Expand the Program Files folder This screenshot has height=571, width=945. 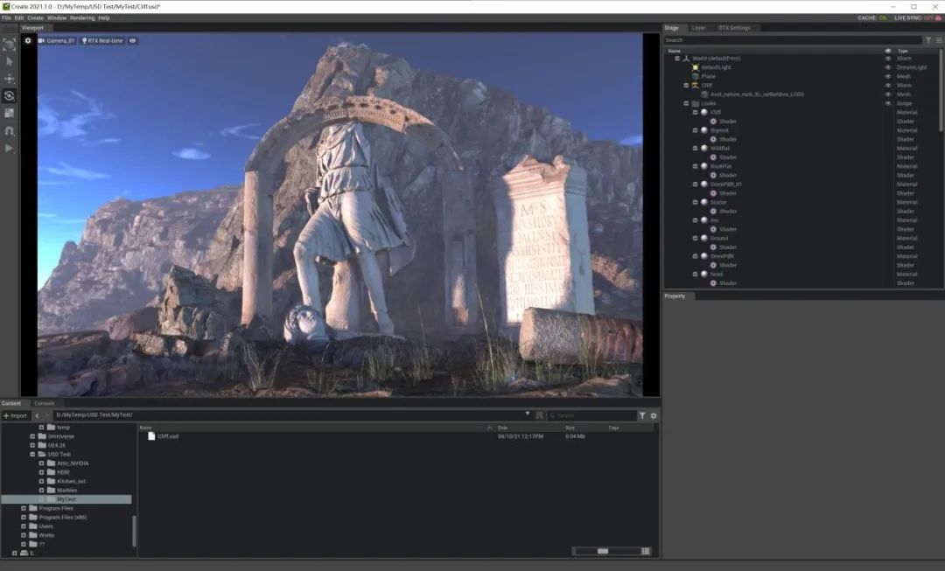click(x=24, y=508)
